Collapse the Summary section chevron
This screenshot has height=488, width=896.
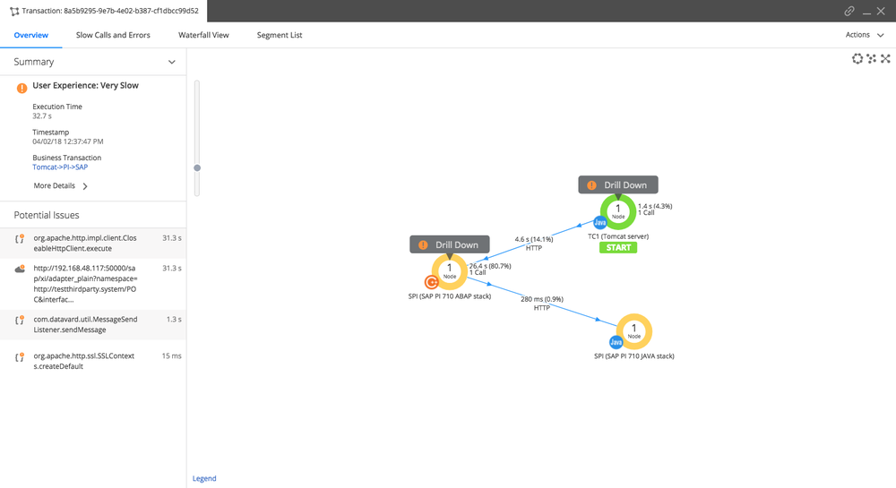[x=171, y=62]
